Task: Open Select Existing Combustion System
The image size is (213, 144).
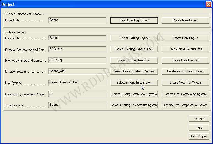Action: pos(134,94)
